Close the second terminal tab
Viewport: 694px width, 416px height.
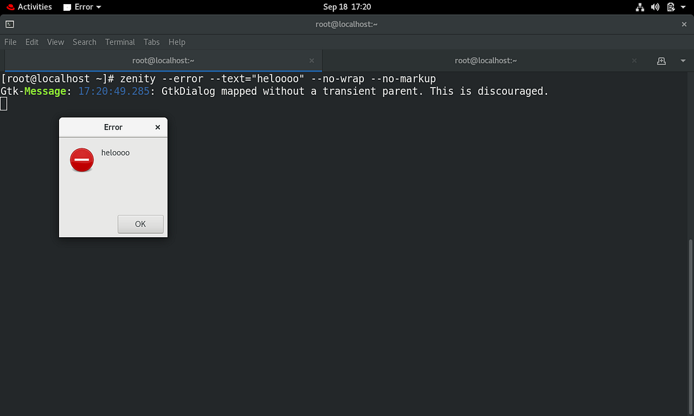(634, 60)
